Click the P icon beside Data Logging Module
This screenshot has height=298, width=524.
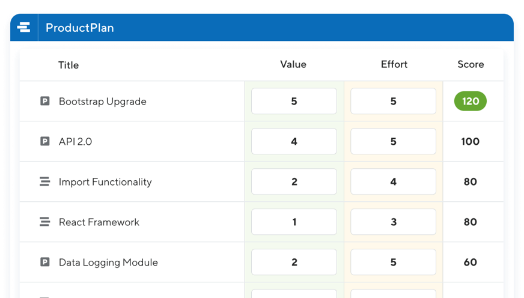click(44, 262)
